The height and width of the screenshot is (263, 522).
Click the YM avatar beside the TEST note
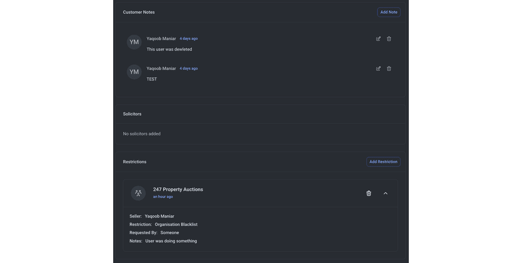pos(134,72)
